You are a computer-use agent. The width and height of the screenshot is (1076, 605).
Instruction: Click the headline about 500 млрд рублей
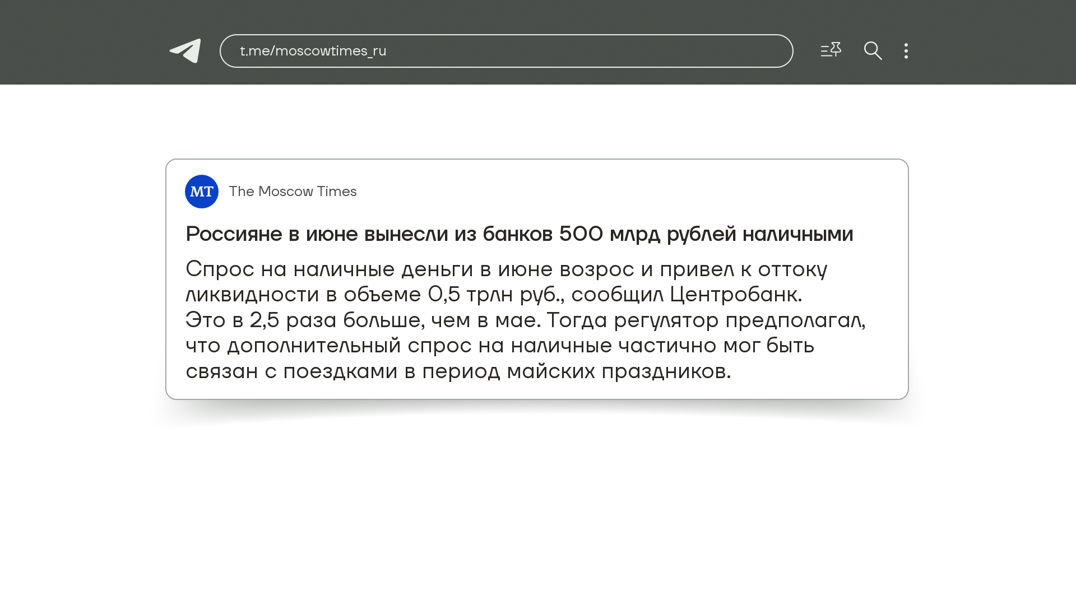(519, 234)
